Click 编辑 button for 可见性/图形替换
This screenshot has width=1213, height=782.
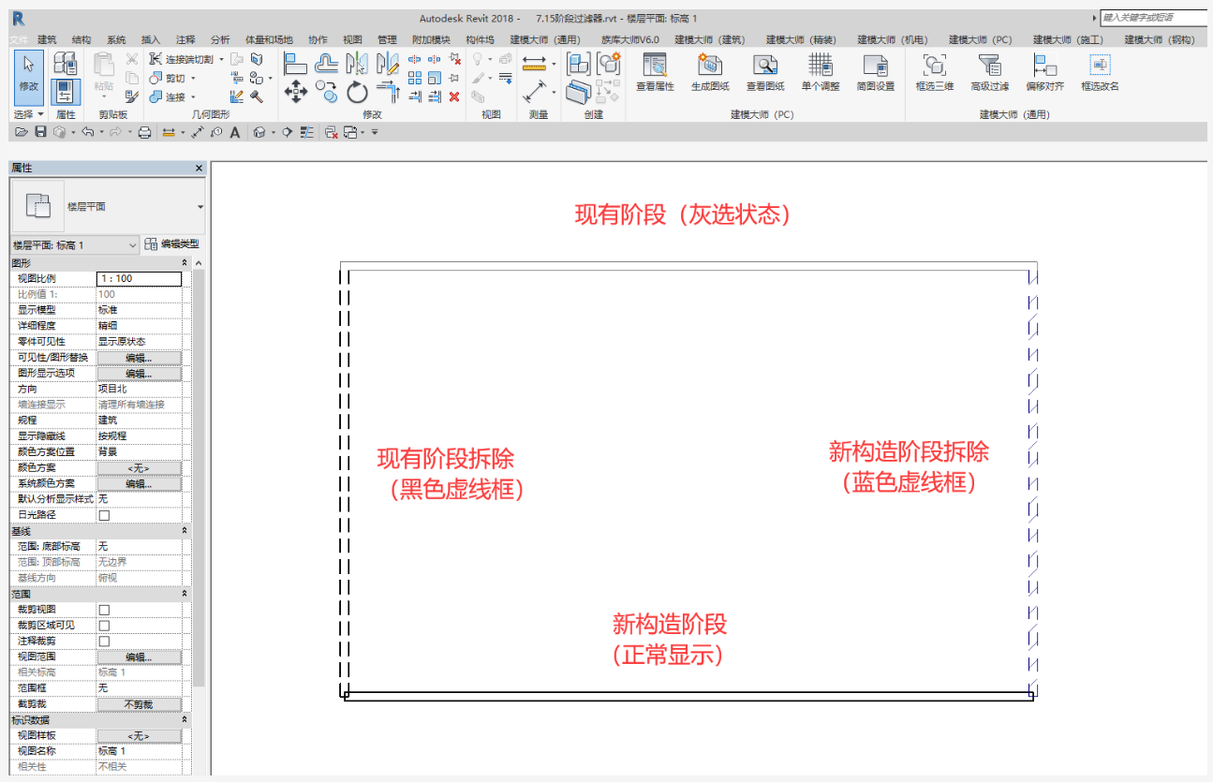(139, 358)
